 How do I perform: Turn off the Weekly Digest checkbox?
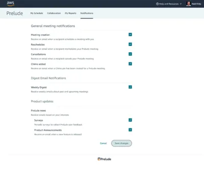pyautogui.click(x=130, y=87)
